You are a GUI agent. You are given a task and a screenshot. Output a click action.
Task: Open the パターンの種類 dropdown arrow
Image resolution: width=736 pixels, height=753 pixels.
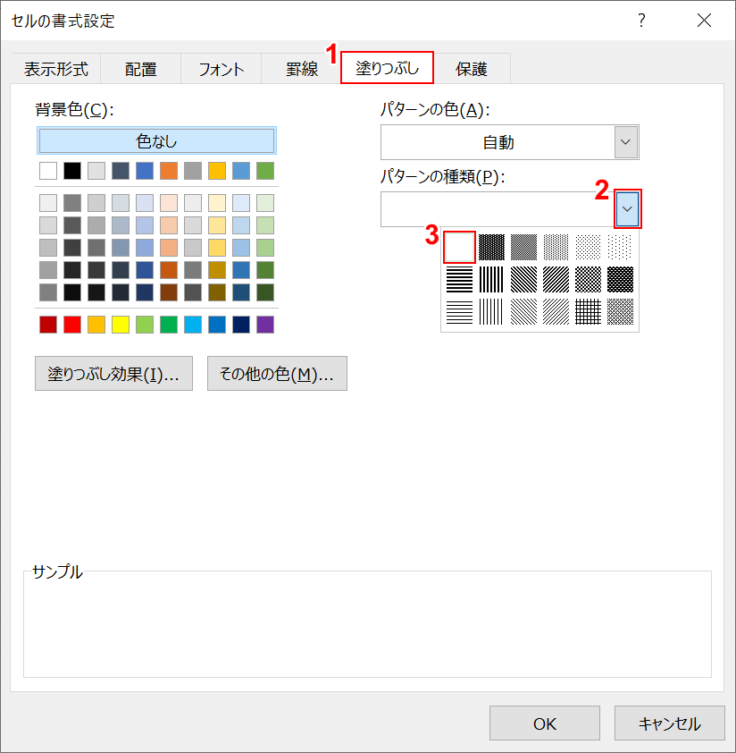tap(627, 209)
